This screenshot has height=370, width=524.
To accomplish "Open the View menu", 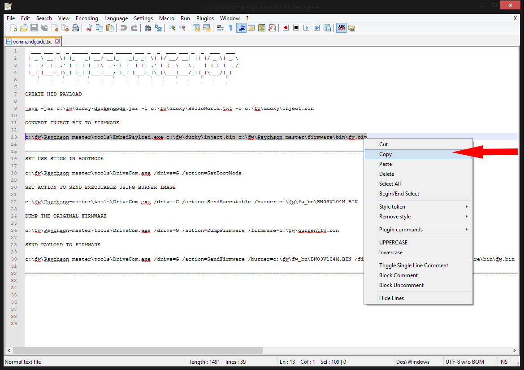I will click(64, 18).
